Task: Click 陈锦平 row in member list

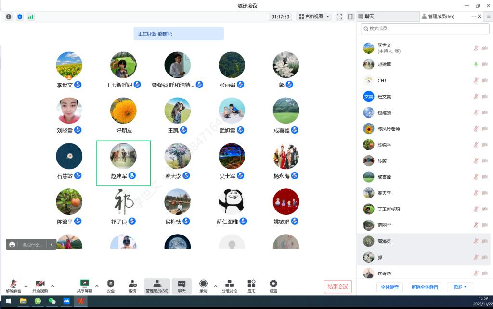Action: click(x=425, y=145)
